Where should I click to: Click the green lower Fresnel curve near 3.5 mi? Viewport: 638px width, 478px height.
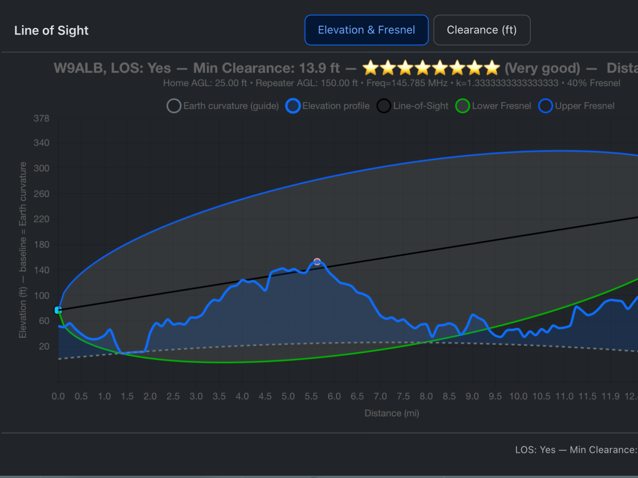(x=219, y=362)
